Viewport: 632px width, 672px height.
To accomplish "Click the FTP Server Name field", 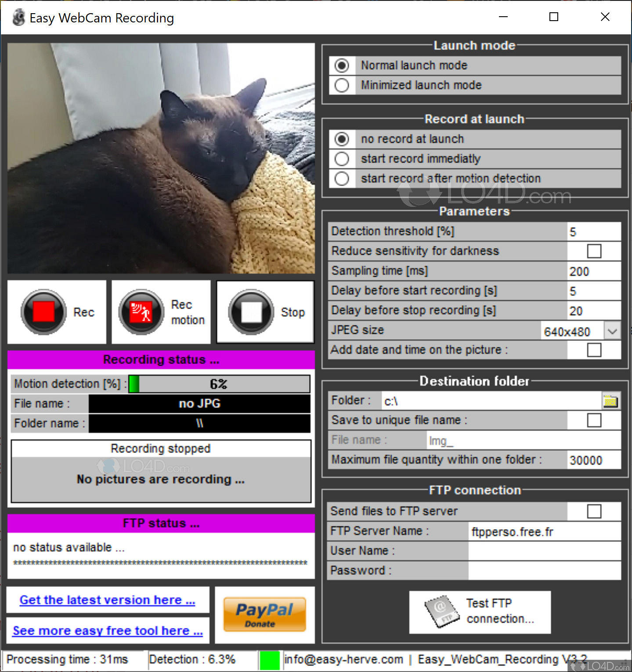I will point(545,531).
